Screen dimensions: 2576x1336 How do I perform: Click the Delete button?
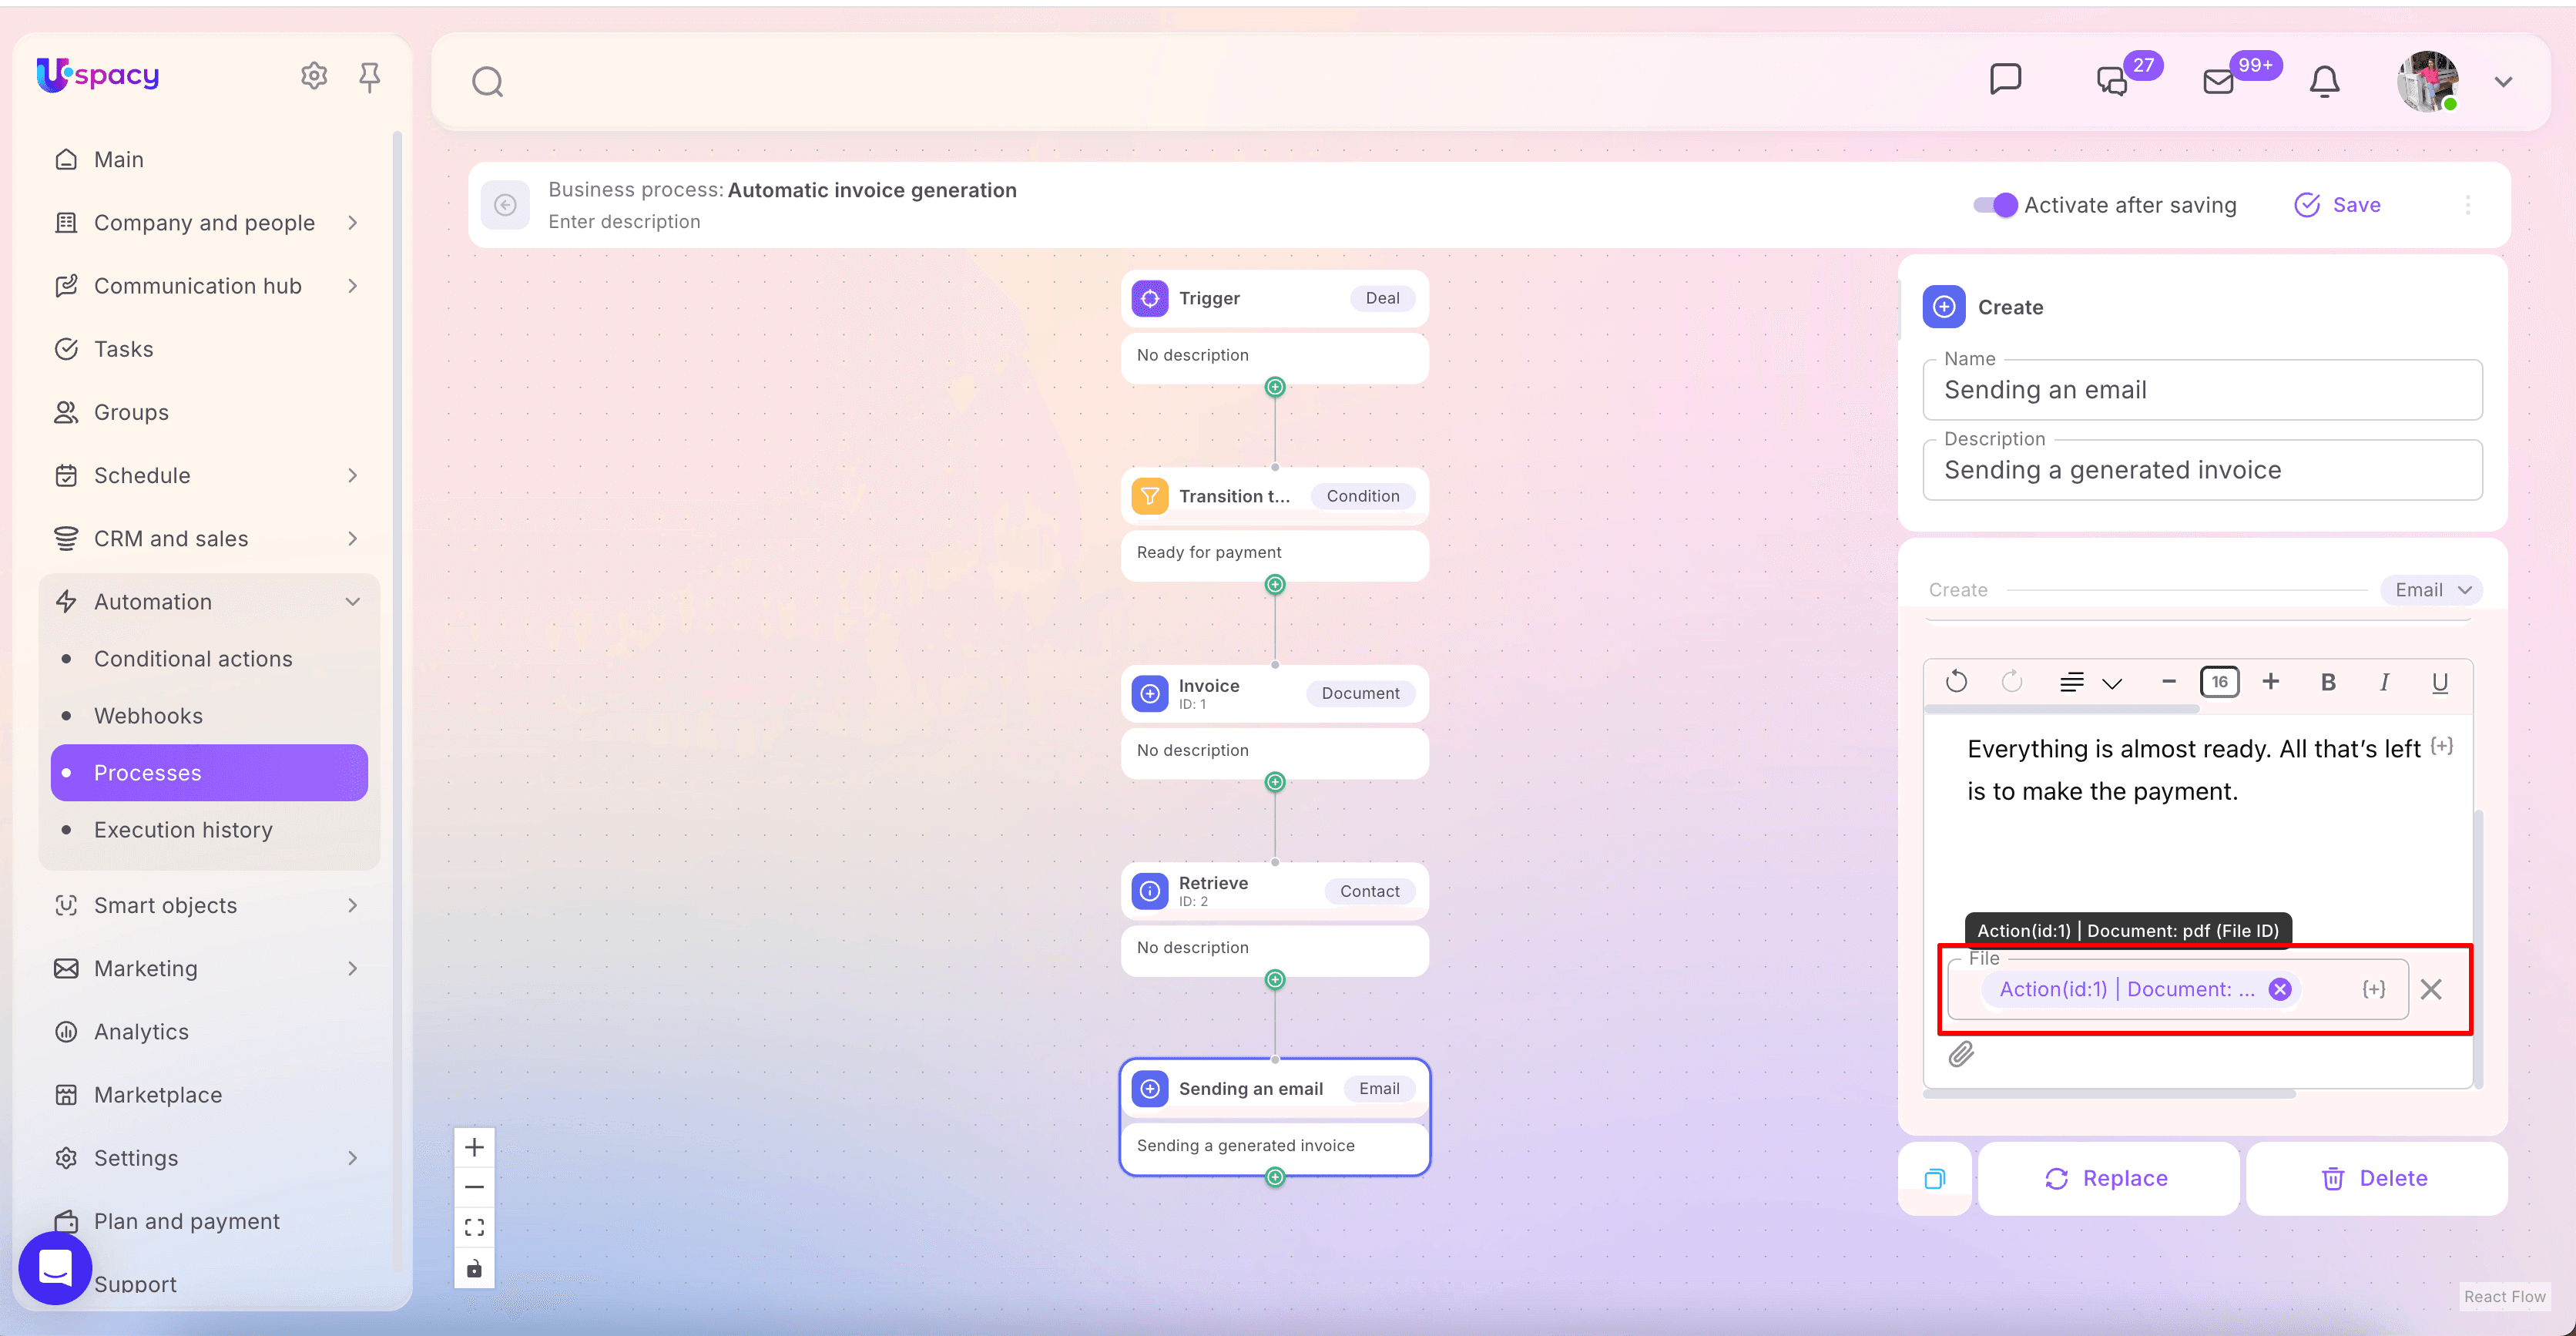[2376, 1179]
